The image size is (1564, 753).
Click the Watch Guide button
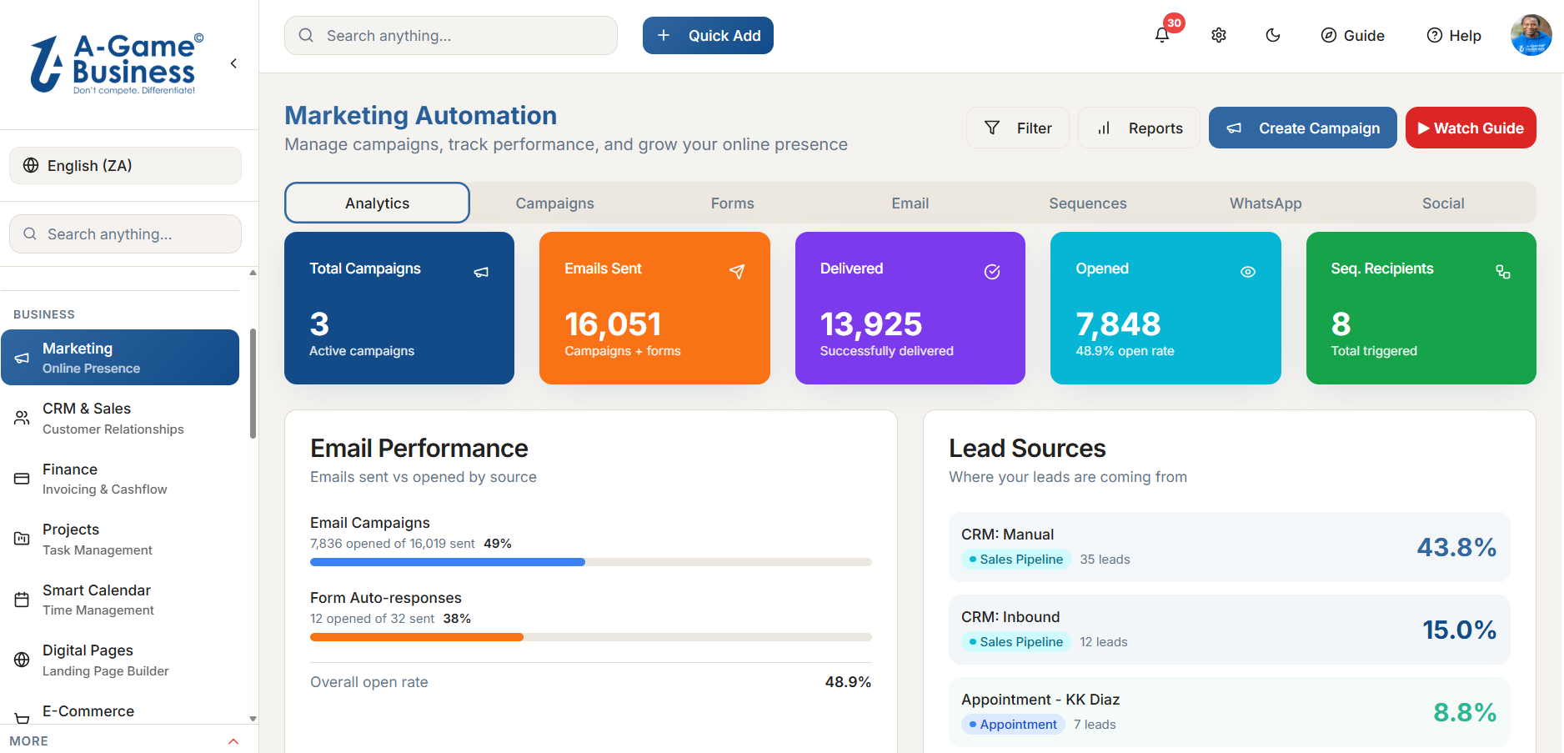(x=1471, y=128)
